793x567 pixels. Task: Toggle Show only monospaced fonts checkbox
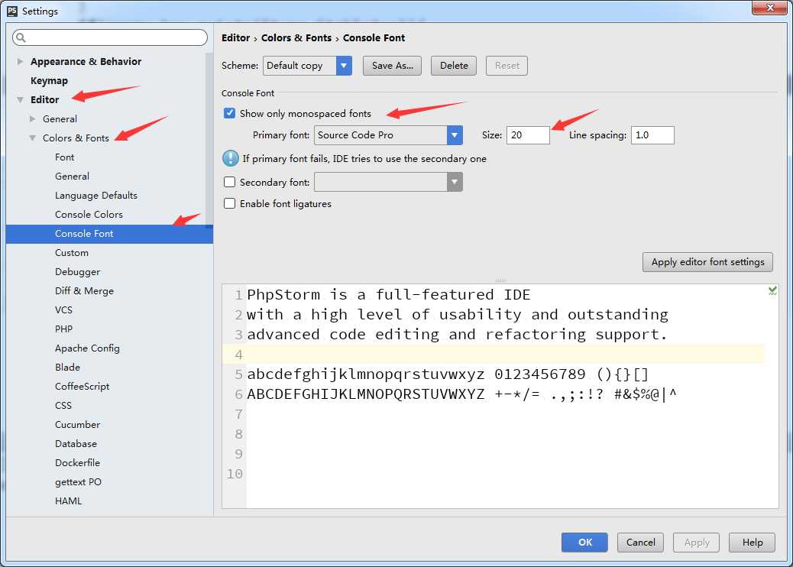pos(230,113)
